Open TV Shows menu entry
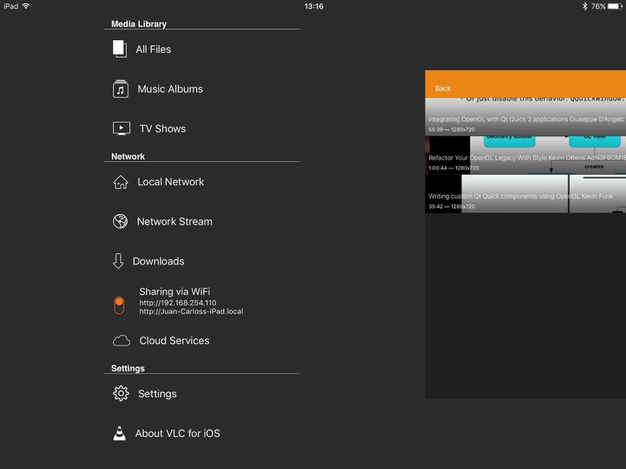The height and width of the screenshot is (469, 626). click(x=162, y=129)
